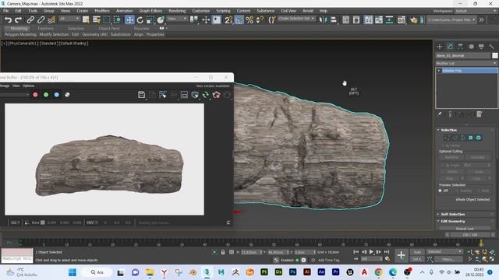Open the Workspace Default dropdown
Image resolution: width=499 pixels, height=280 pixels.
(x=475, y=11)
